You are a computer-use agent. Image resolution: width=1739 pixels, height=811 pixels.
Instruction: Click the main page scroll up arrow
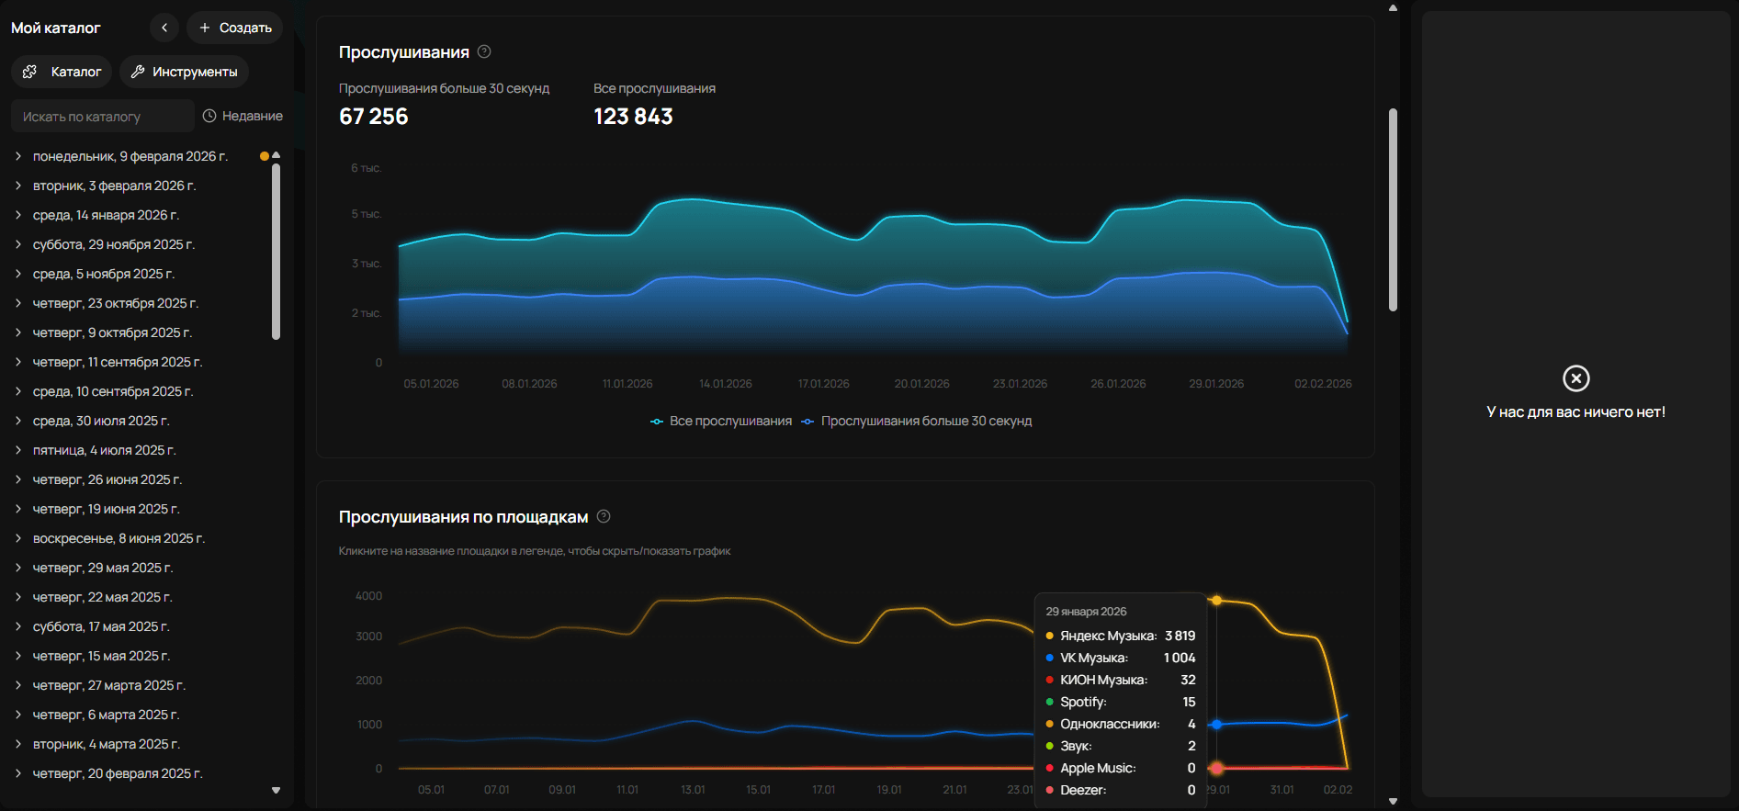[1393, 8]
